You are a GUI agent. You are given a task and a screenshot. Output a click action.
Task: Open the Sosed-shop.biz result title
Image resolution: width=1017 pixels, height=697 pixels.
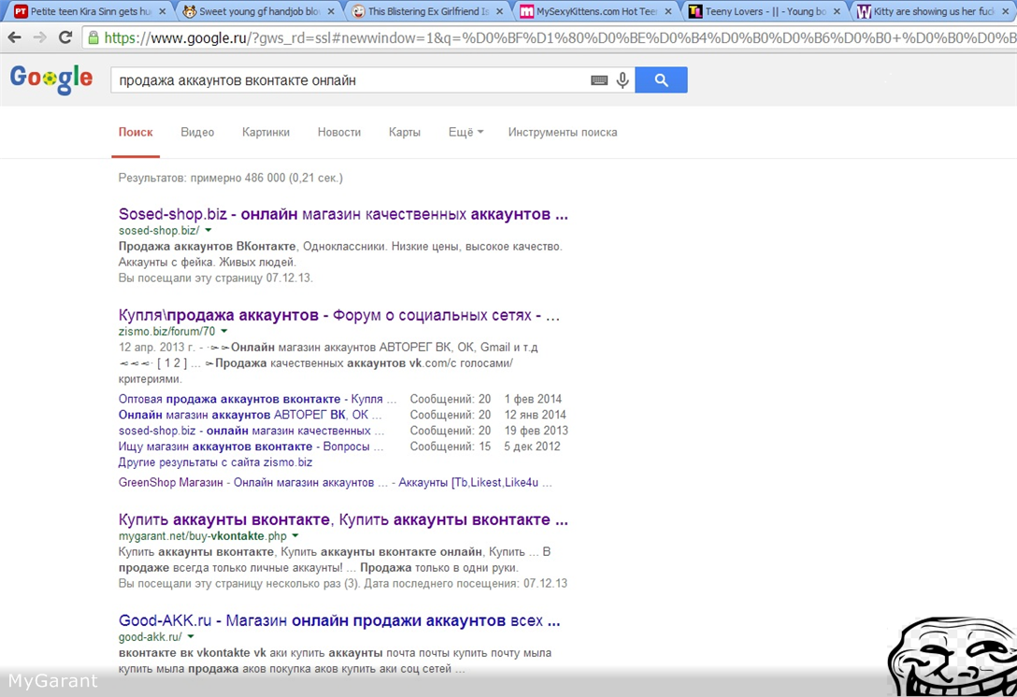[x=343, y=214]
